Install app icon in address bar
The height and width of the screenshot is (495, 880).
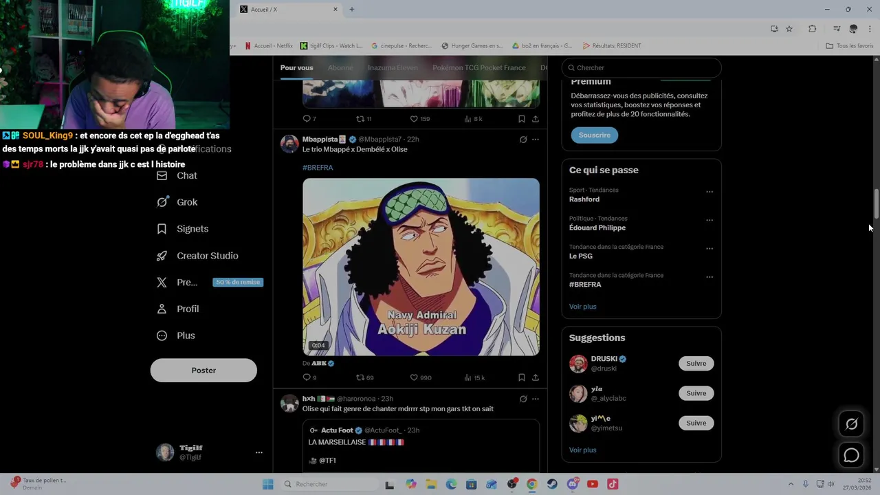(774, 29)
